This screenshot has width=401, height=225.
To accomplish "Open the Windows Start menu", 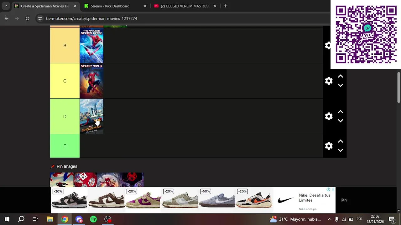I will click(x=7, y=219).
